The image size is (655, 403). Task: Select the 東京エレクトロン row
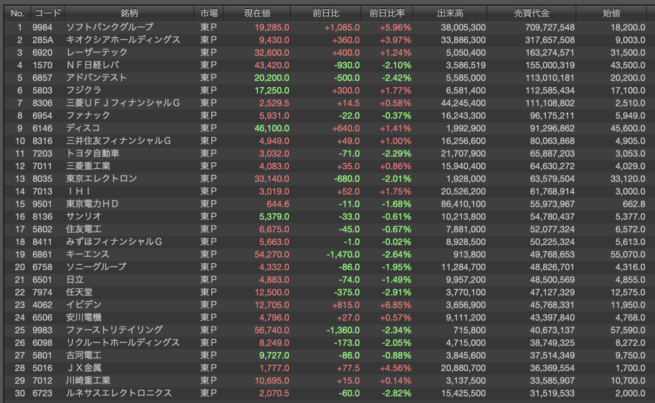click(x=329, y=179)
